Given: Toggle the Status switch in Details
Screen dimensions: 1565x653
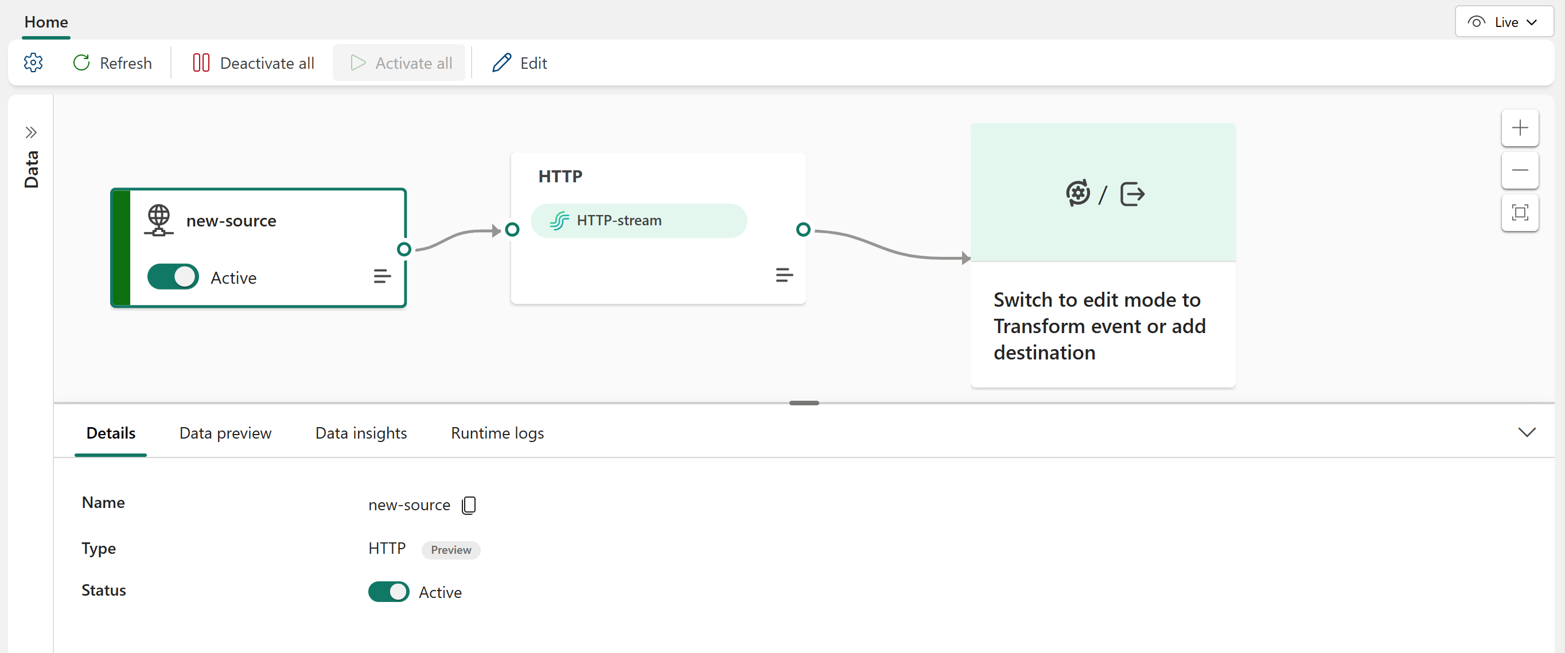Looking at the screenshot, I should point(389,592).
